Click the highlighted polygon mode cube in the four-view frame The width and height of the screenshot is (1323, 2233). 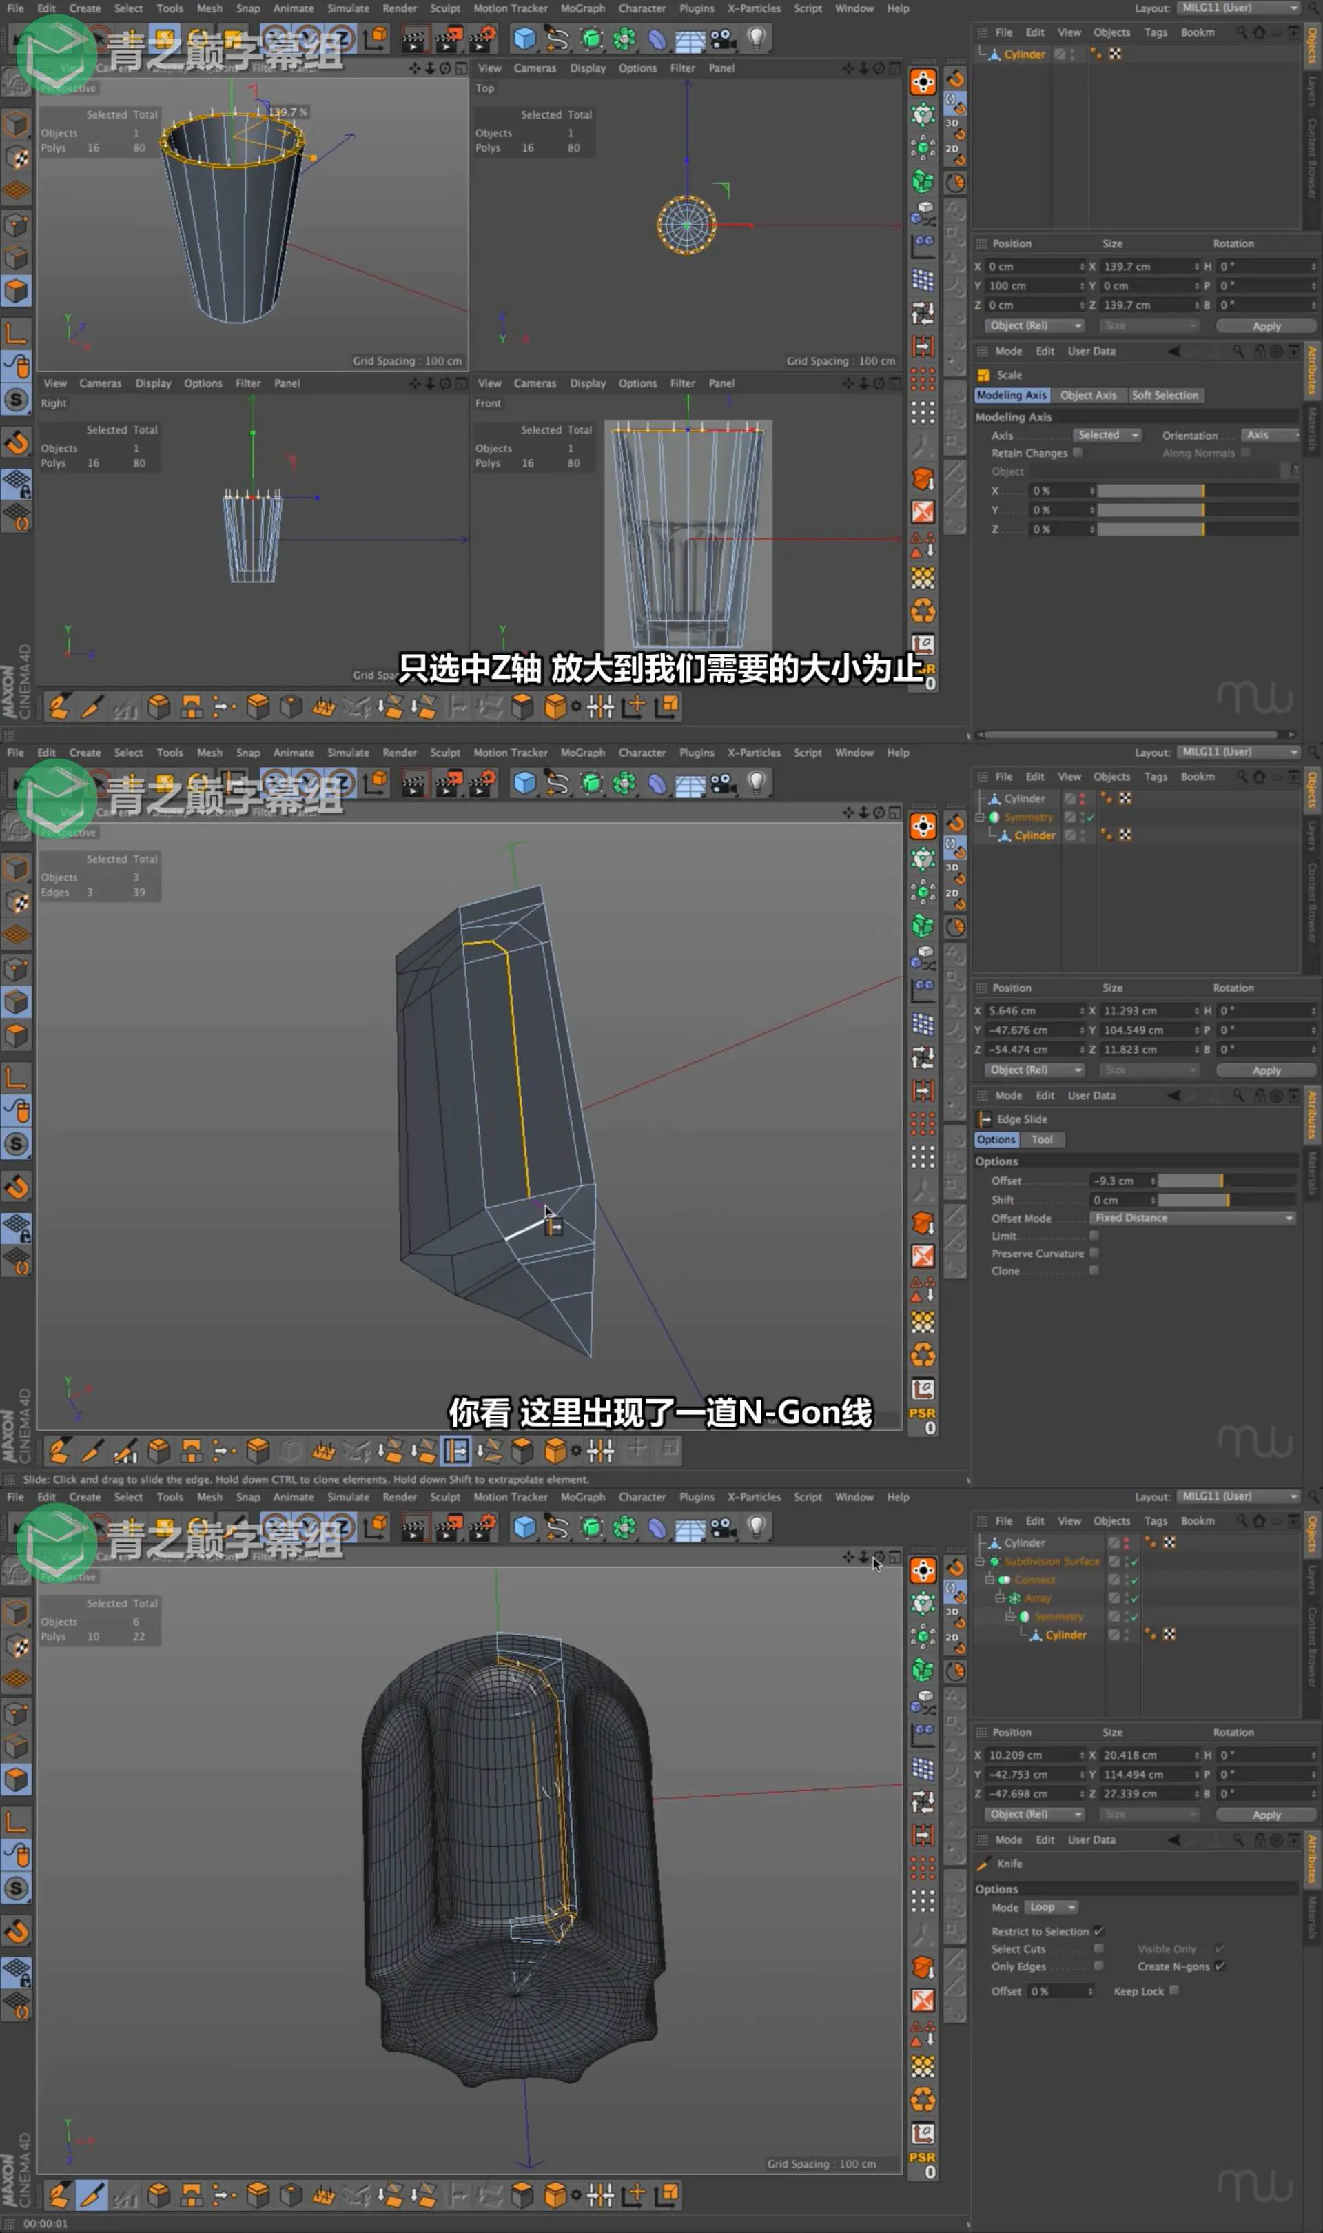pyautogui.click(x=16, y=289)
